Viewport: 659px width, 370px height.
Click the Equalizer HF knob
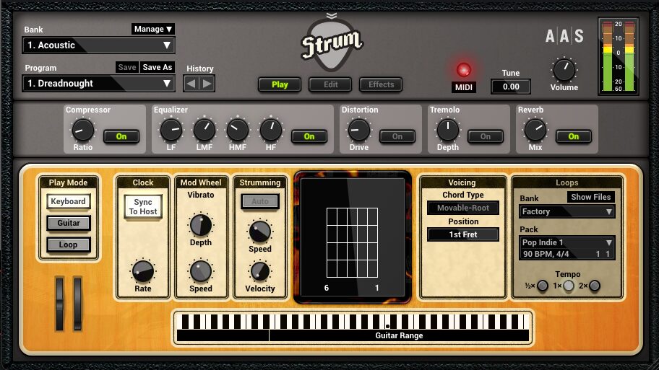[x=271, y=131]
